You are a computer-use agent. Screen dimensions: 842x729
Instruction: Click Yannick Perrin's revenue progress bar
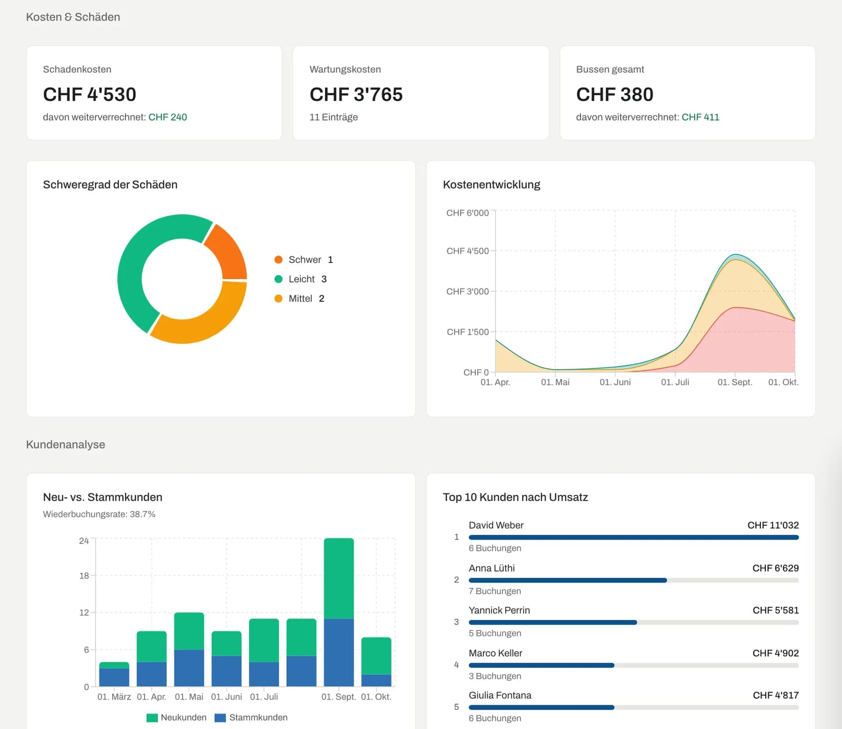[634, 622]
